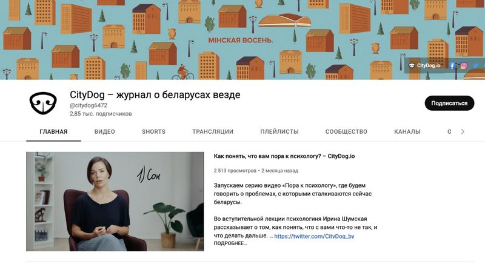Image resolution: width=485 pixels, height=270 pixels.
Task: Select the ГЛАВНАЯ tab
Action: (x=53, y=131)
